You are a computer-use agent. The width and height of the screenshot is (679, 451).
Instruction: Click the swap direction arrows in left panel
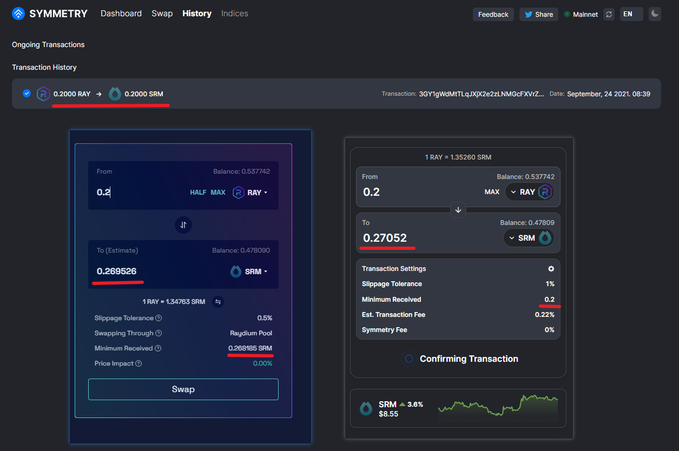(x=183, y=225)
